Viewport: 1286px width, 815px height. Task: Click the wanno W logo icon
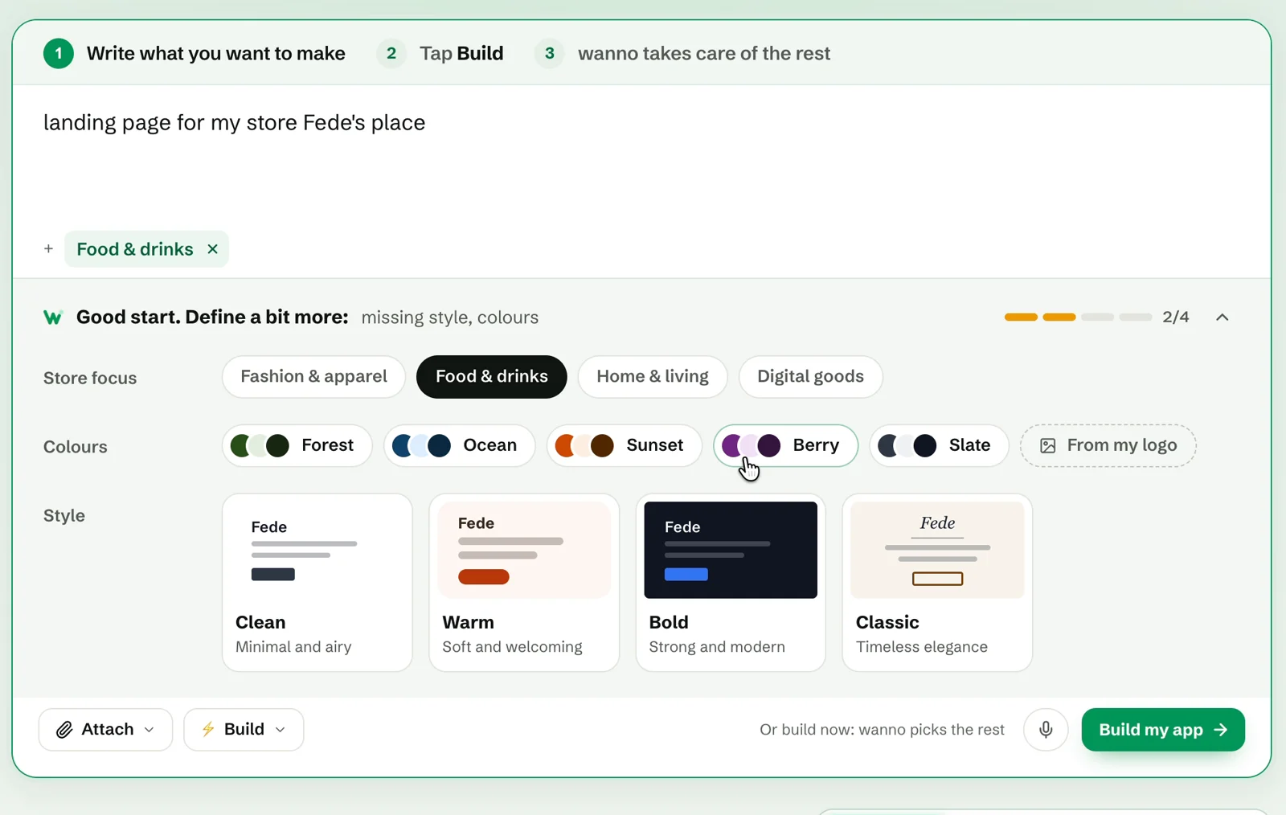pos(53,317)
